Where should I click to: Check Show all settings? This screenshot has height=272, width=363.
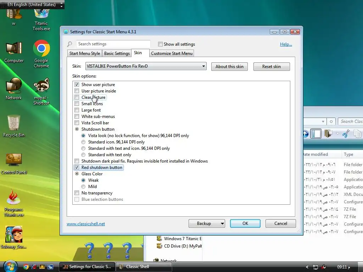click(x=160, y=44)
